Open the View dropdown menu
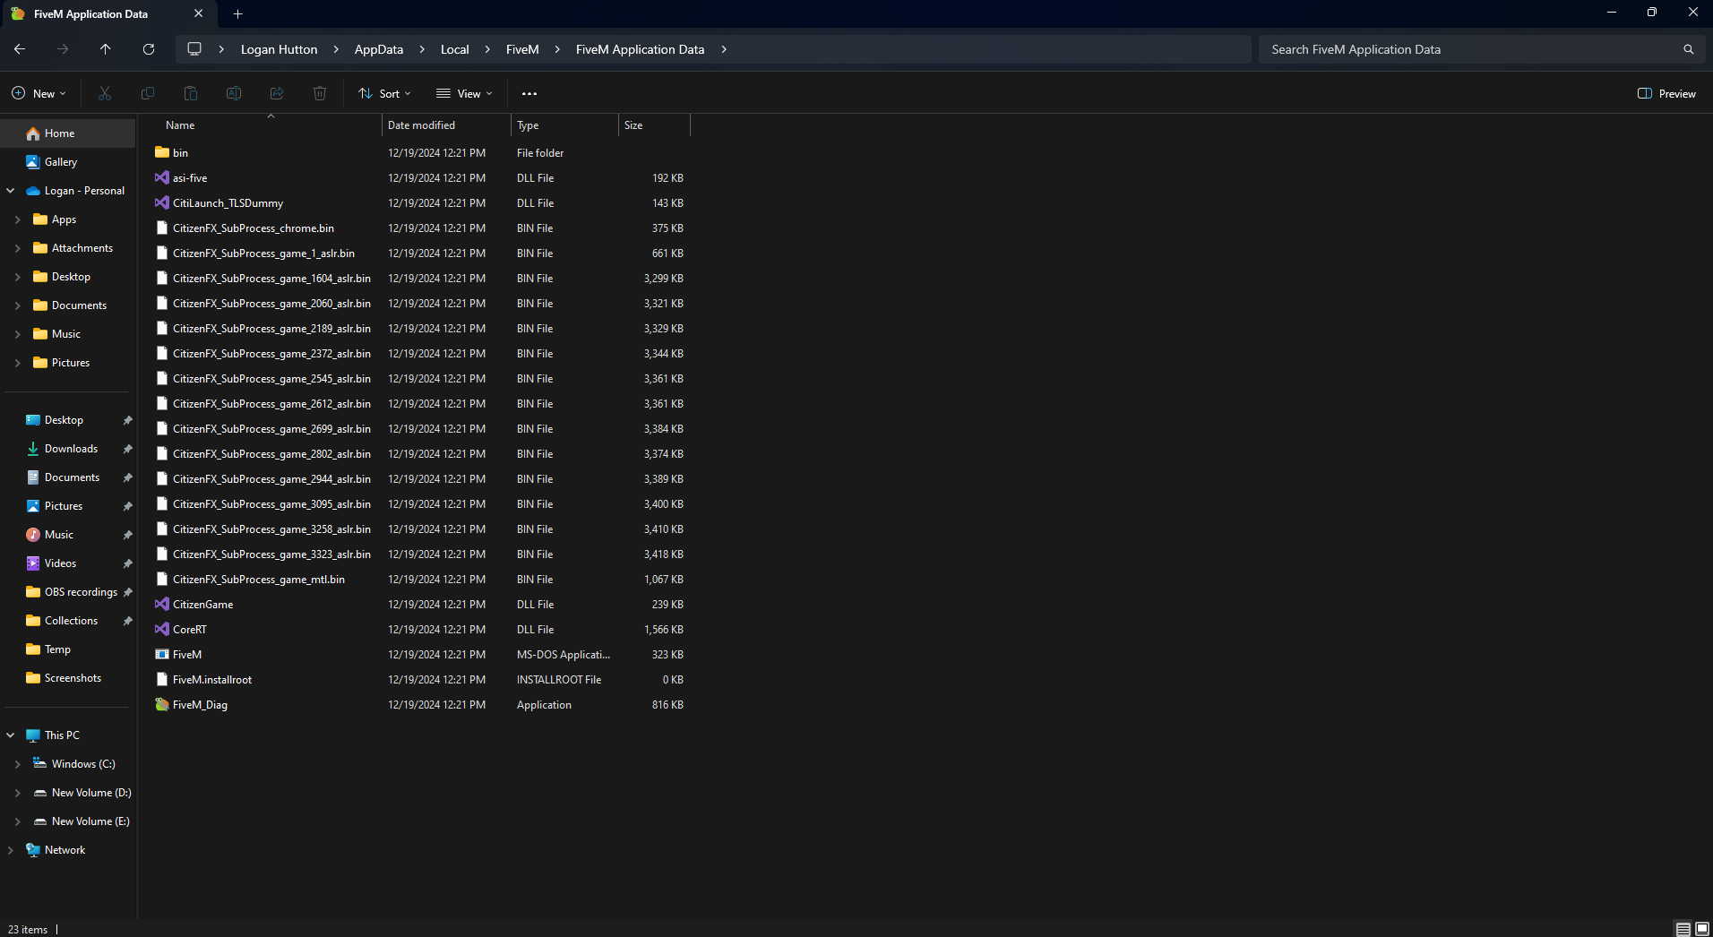This screenshot has width=1713, height=937. (464, 93)
